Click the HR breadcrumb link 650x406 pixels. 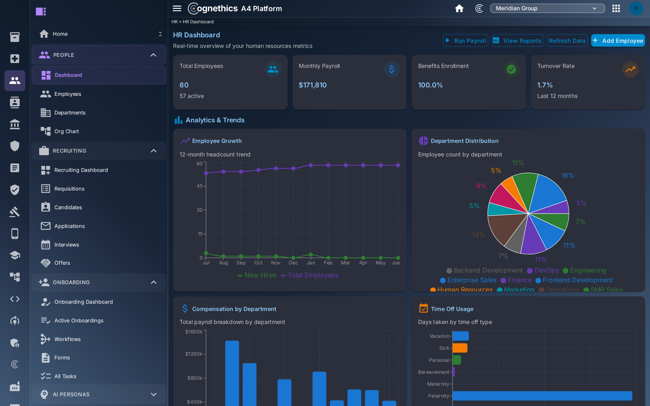point(174,22)
